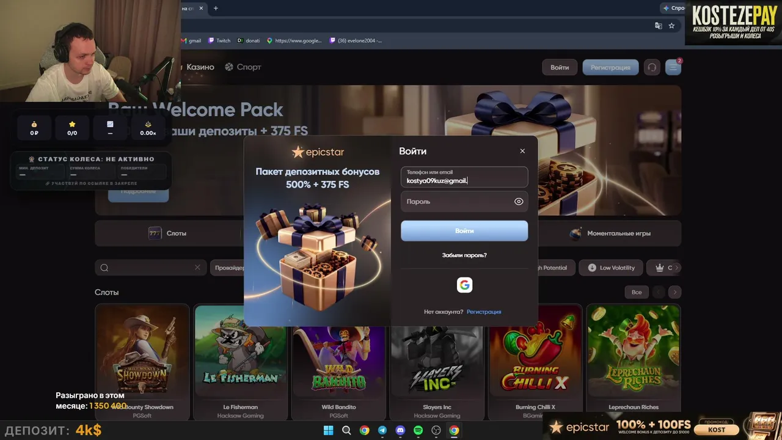Click the game search field
The width and height of the screenshot is (782, 440).
tap(150, 268)
